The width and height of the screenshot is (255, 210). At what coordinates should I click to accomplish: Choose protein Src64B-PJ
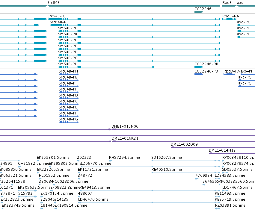click(x=68, y=83)
